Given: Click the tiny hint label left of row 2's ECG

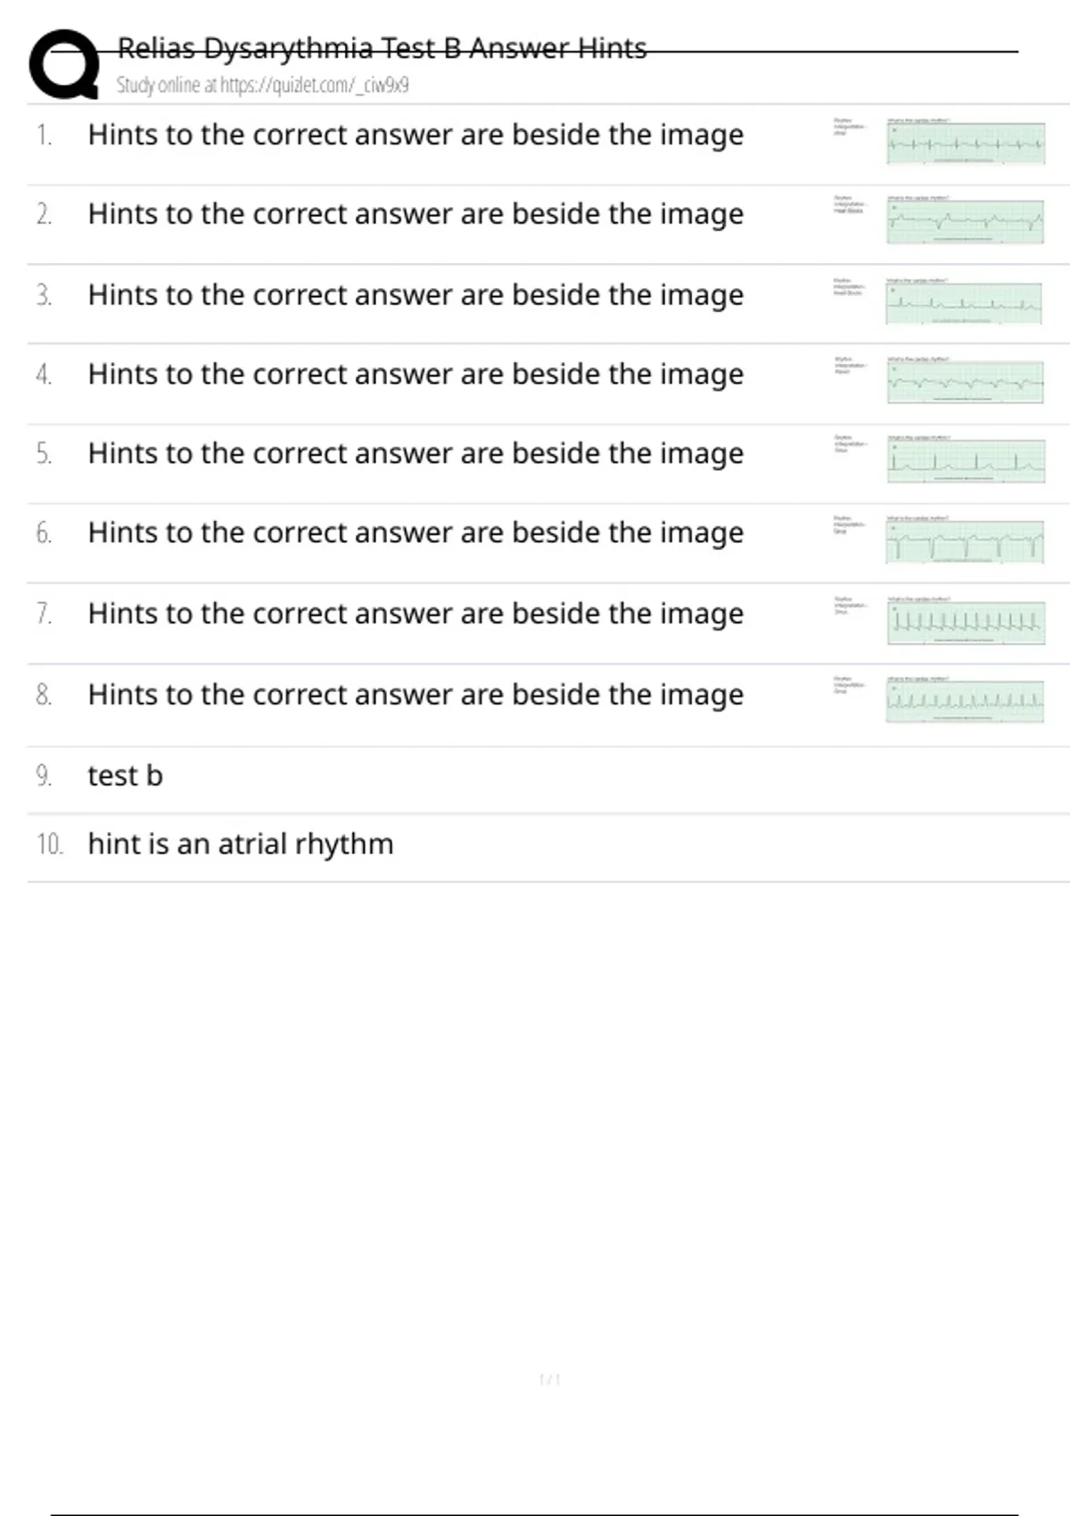Looking at the screenshot, I should point(848,204).
